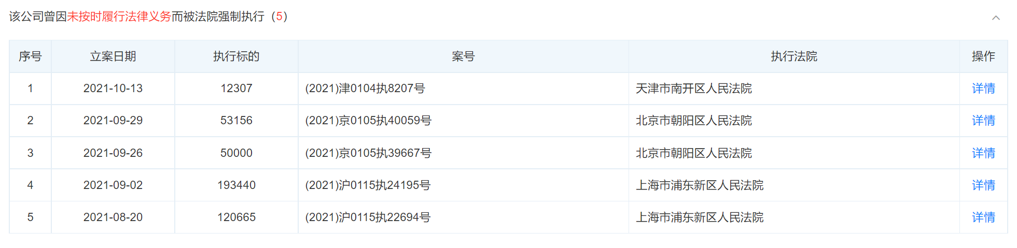Click the 193440 execution amount cell
The height and width of the screenshot is (248, 1017).
point(236,185)
